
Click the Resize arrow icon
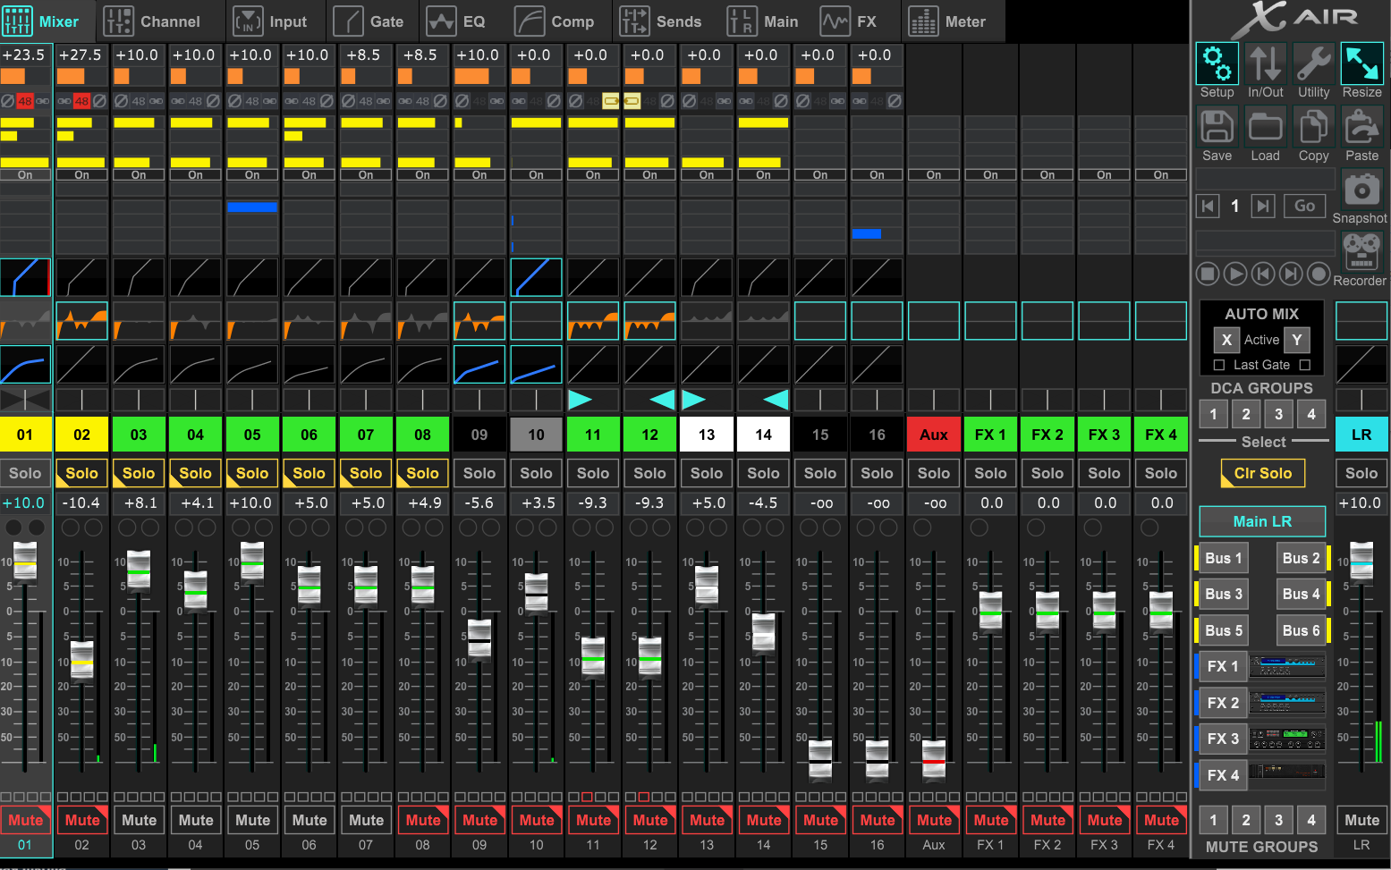click(1361, 64)
